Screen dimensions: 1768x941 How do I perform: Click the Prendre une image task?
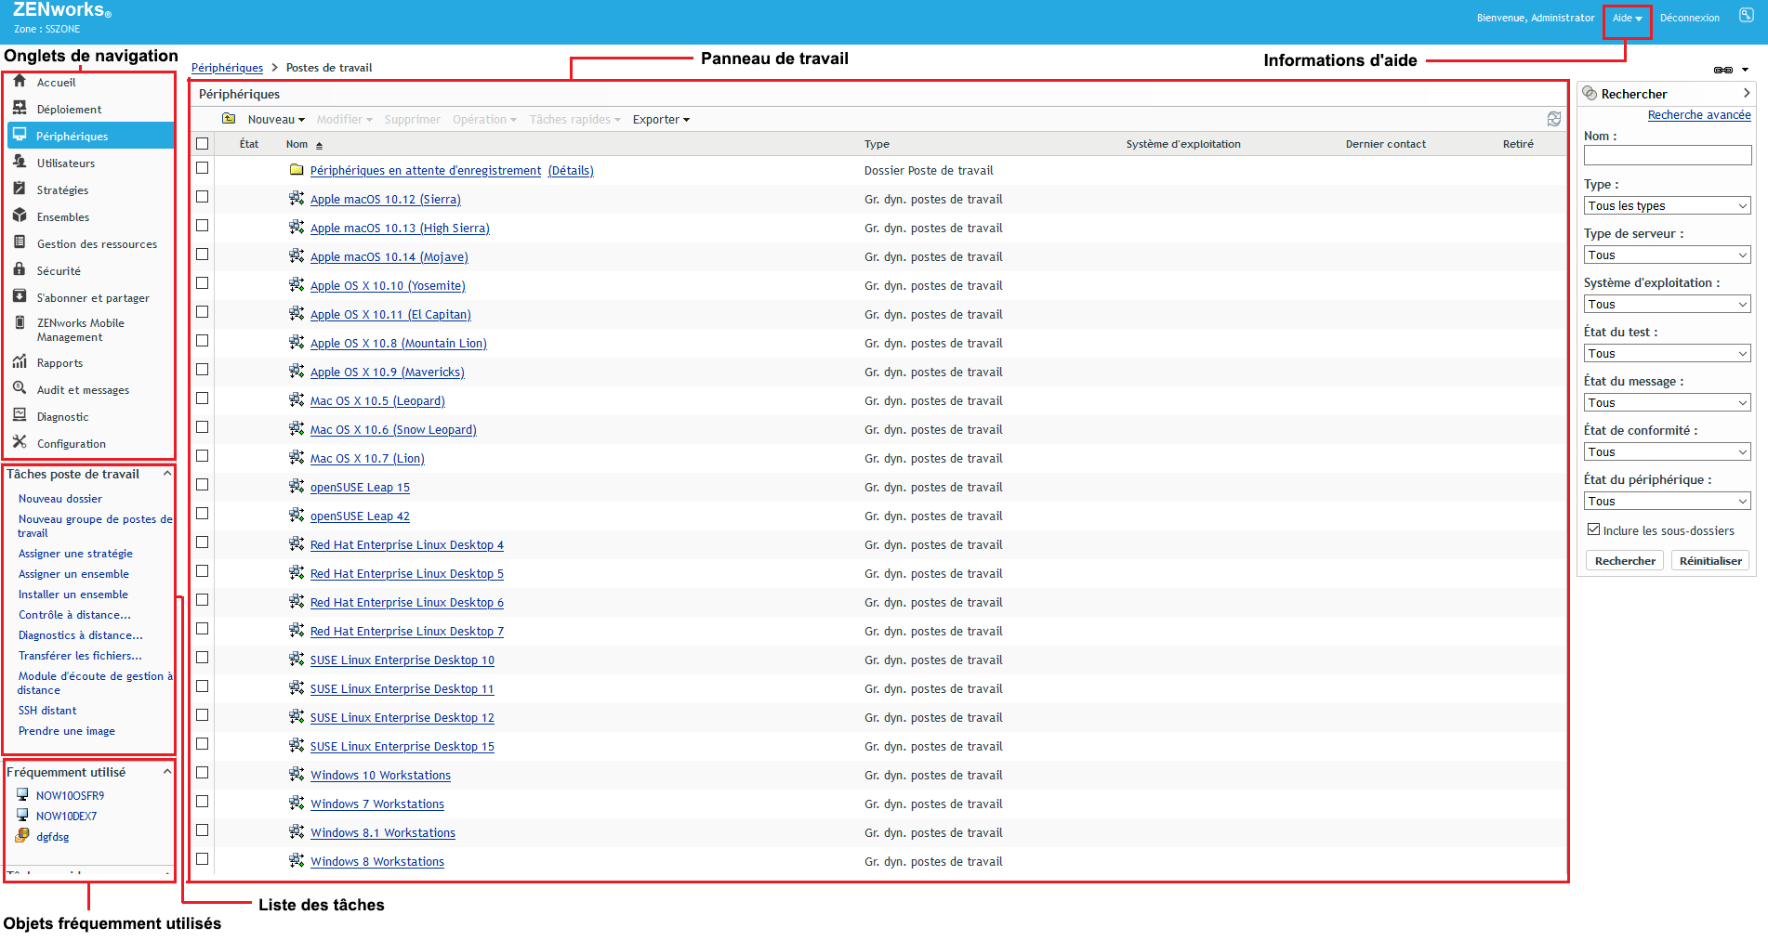click(67, 731)
